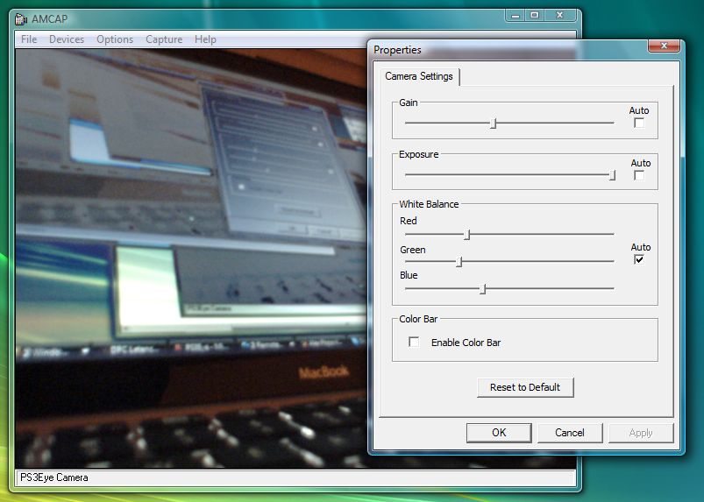This screenshot has width=704, height=502.
Task: Open the Devices menu
Action: 67,39
